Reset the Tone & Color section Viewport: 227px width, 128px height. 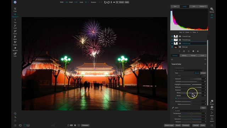coord(205,64)
